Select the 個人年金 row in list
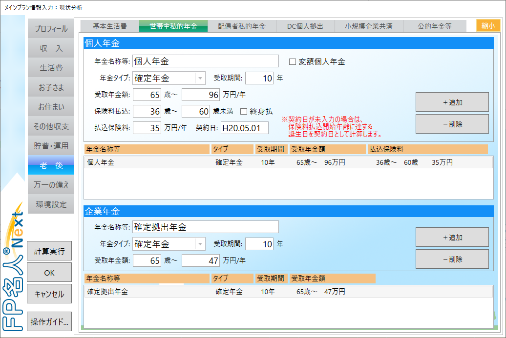The image size is (506, 338). tap(288, 162)
